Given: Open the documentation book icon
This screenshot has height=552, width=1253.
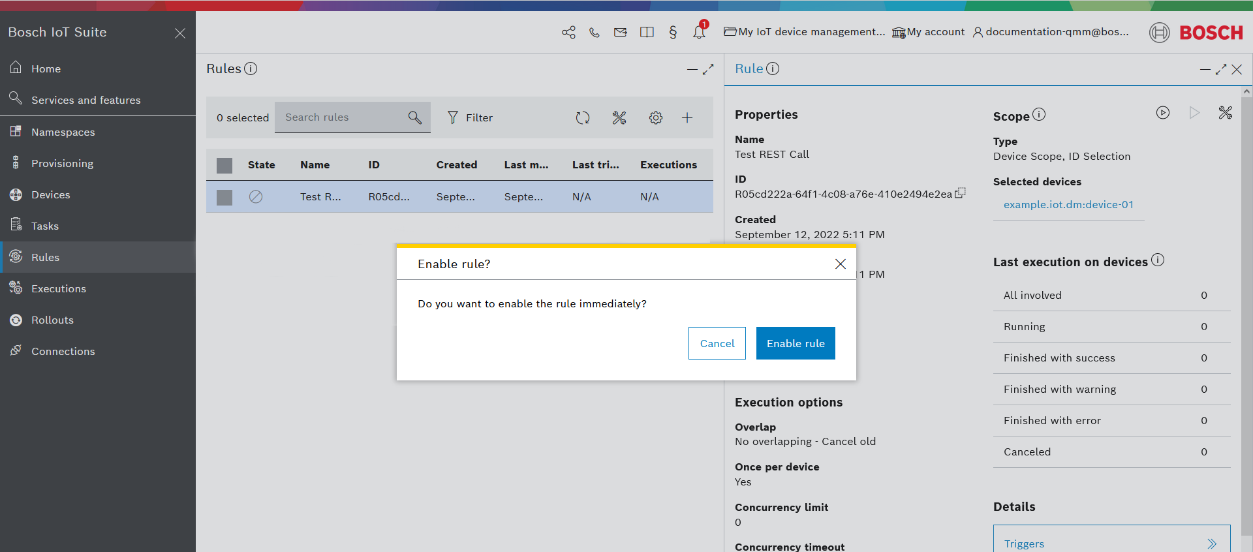Looking at the screenshot, I should click(x=647, y=32).
